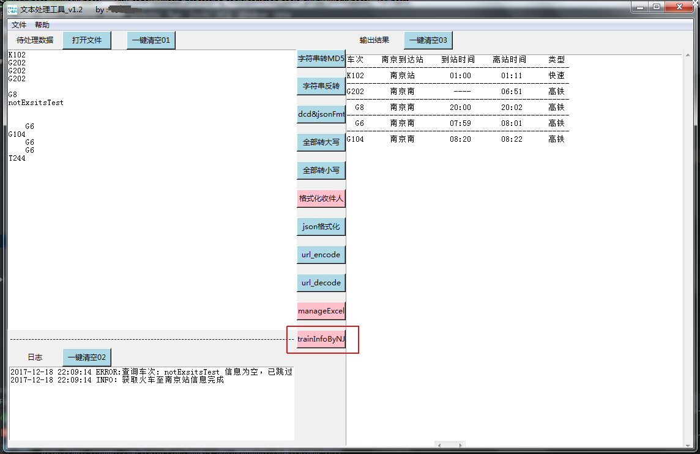Image resolution: width=700 pixels, height=454 pixels.
Task: Click the trainInfoByNJ button
Action: 321,339
